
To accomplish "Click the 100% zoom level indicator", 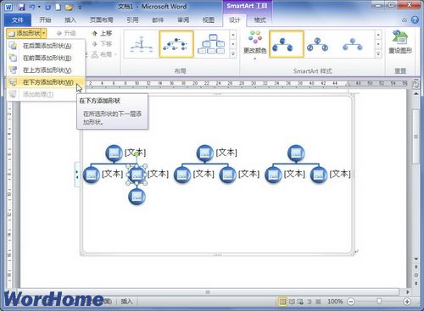I will tap(335, 302).
